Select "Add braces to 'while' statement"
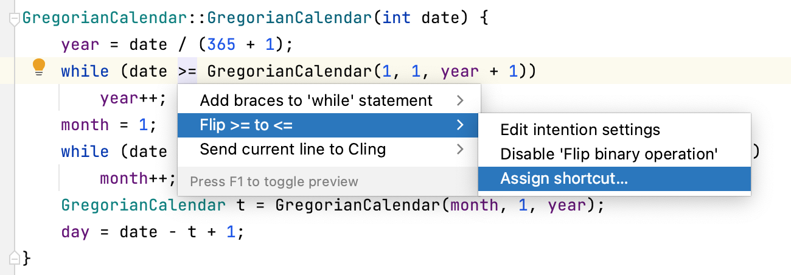Image resolution: width=791 pixels, height=275 pixels. [x=316, y=100]
